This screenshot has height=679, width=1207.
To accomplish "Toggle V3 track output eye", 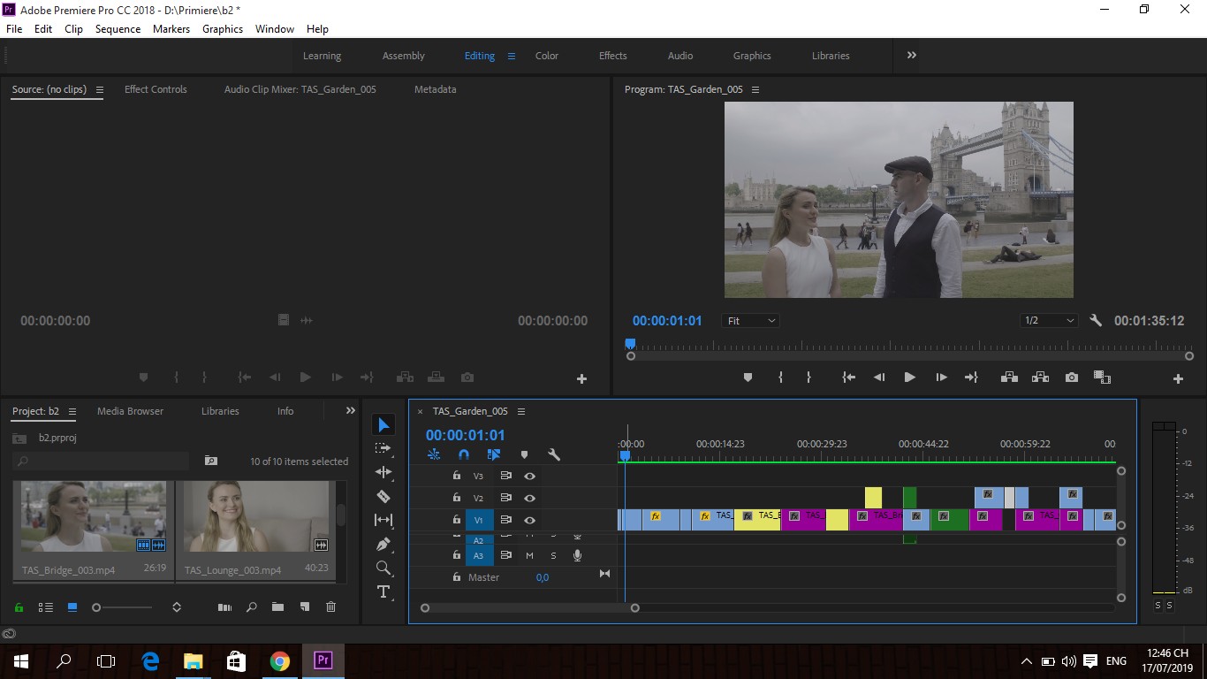I will [529, 476].
